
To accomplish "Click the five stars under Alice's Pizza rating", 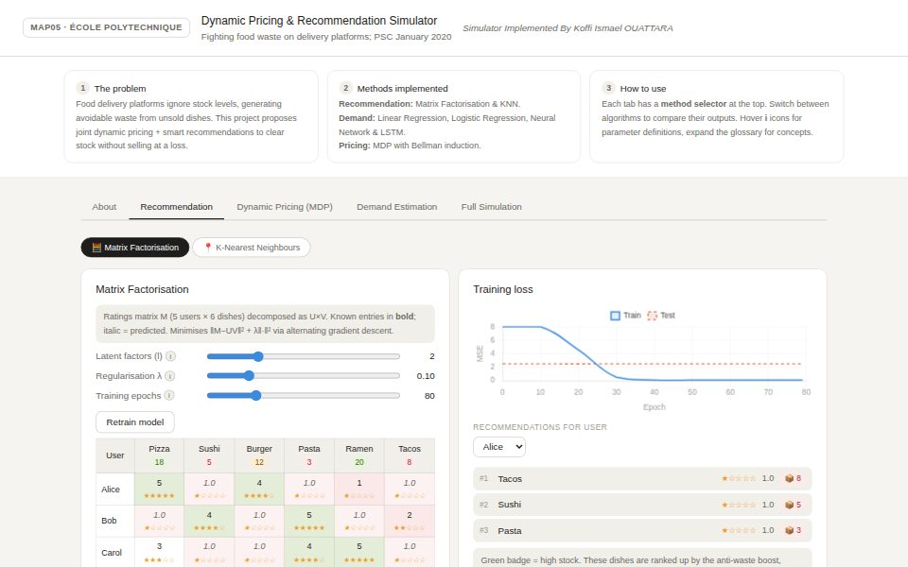I will pos(159,496).
